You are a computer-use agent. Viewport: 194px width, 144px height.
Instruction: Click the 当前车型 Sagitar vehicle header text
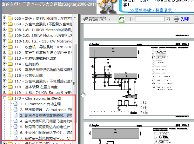49,4
